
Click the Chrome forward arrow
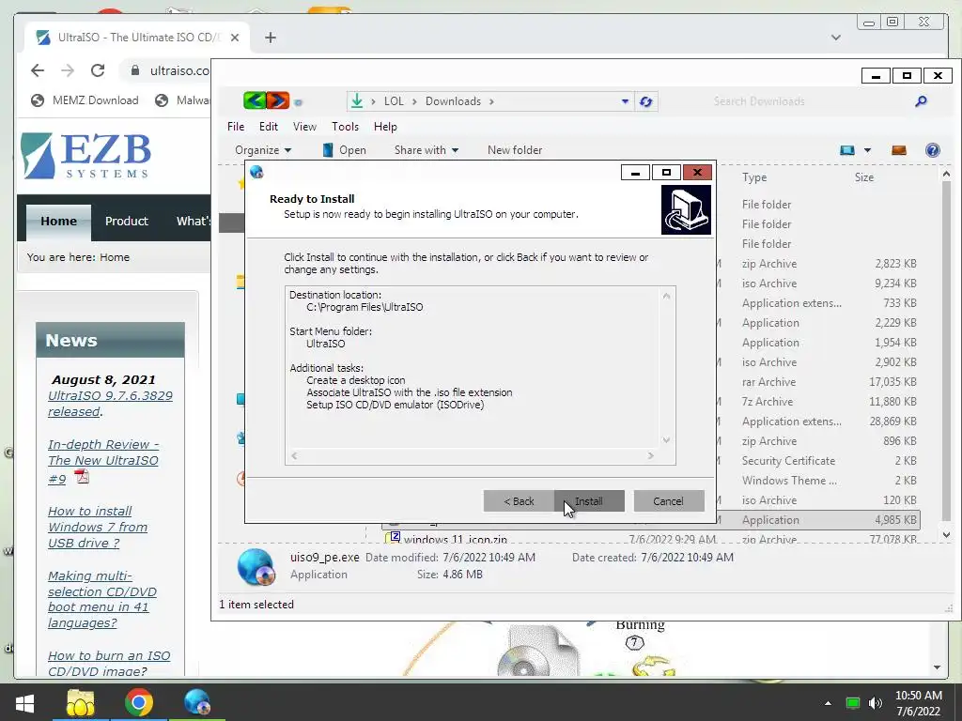pos(68,70)
